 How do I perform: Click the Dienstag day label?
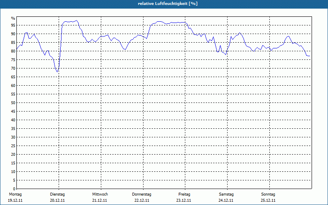(57, 194)
